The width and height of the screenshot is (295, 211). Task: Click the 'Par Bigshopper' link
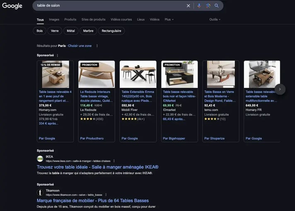(x=174, y=138)
